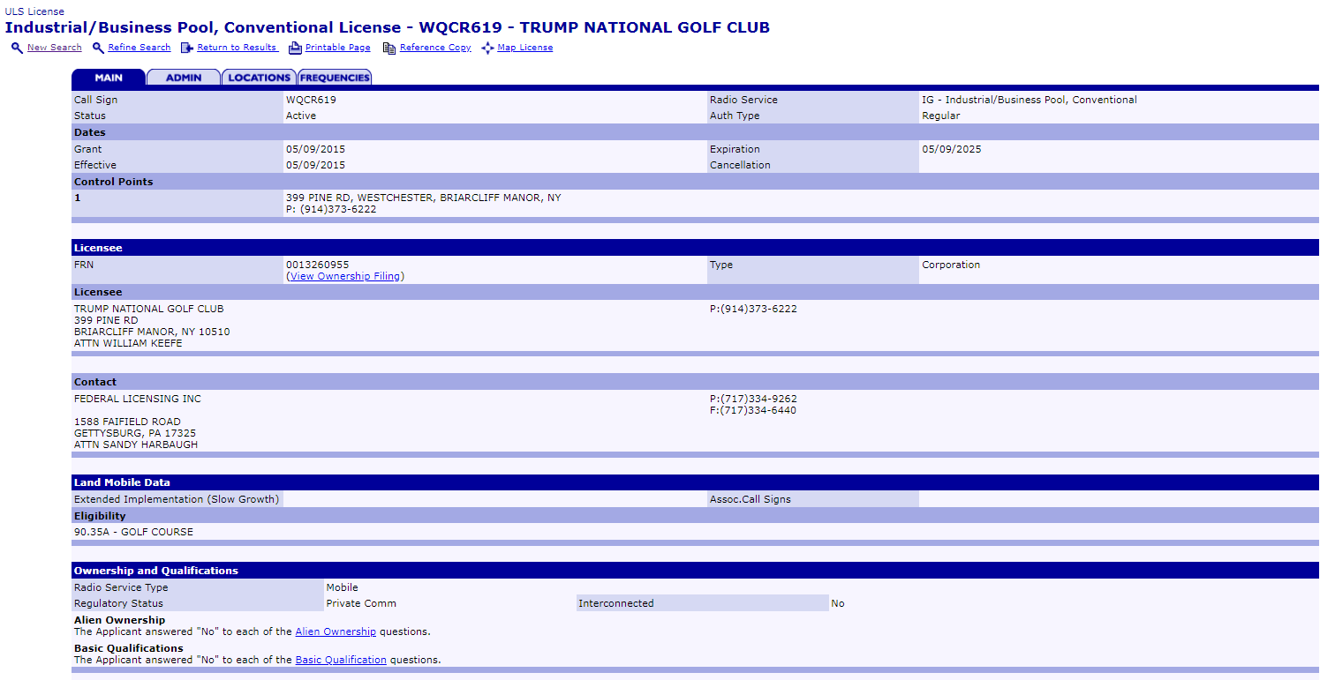Screen dimensions: 1320x680
Task: Click the Active status value
Action: (x=301, y=116)
